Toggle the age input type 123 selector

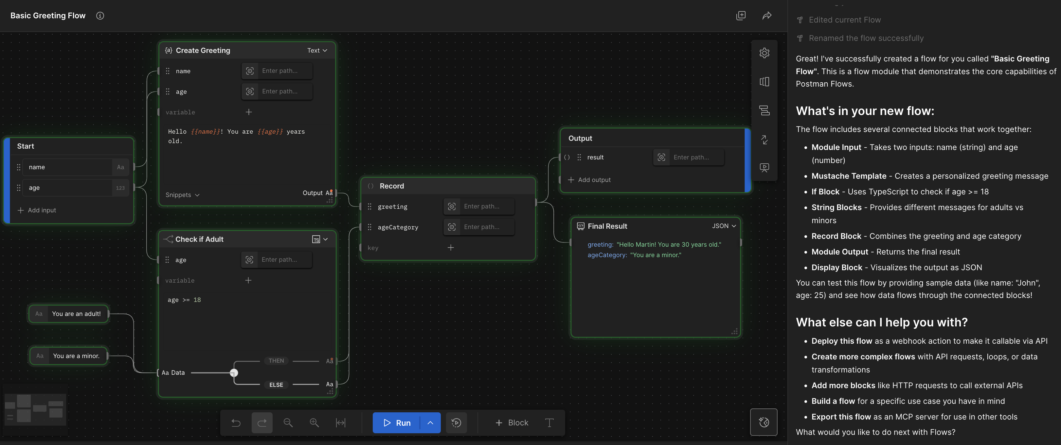(120, 188)
